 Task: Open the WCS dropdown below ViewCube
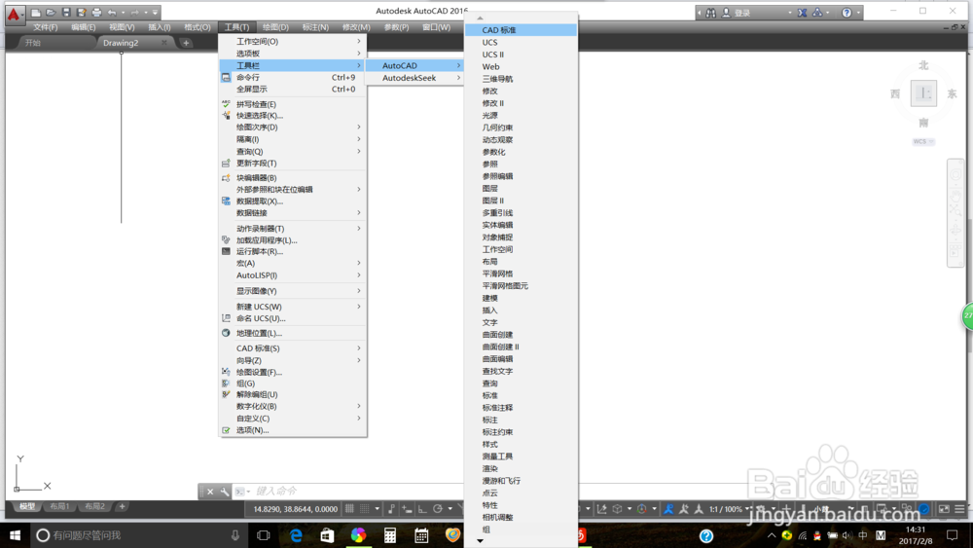923,141
